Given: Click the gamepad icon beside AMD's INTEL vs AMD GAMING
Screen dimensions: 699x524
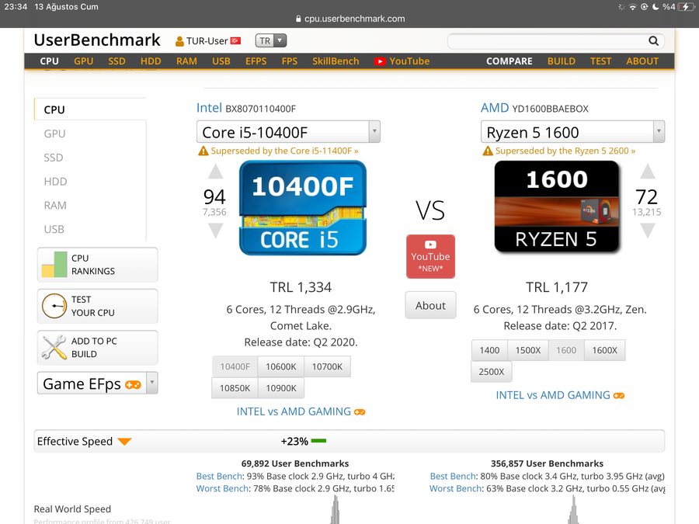Looking at the screenshot, I should pos(619,396).
